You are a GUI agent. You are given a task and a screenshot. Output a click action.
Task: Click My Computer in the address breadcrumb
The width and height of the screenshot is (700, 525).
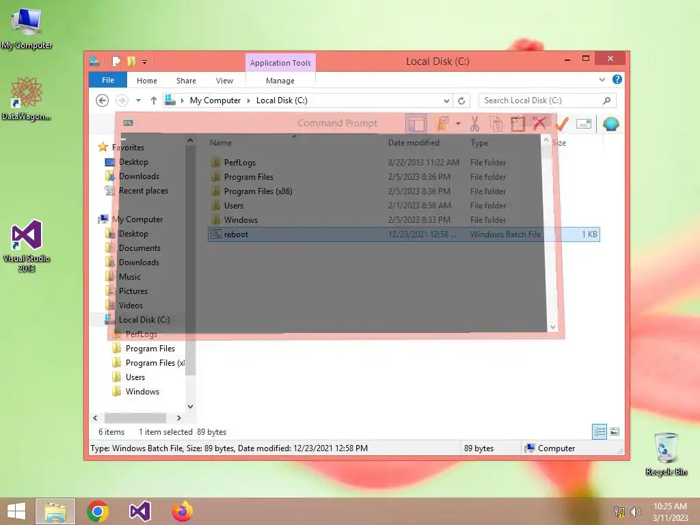click(215, 100)
